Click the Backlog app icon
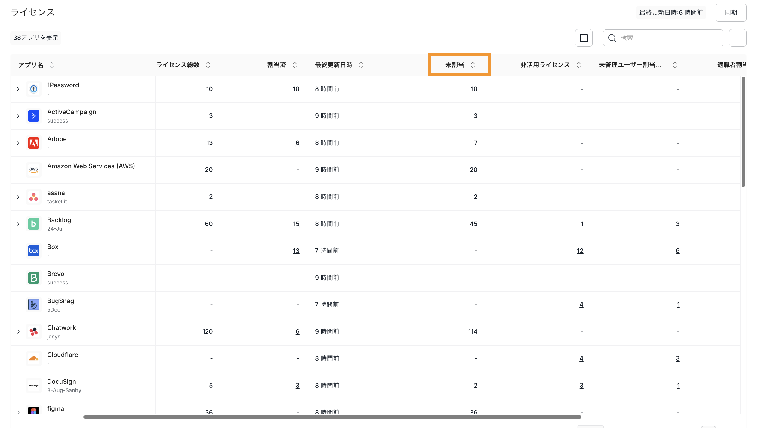 [x=34, y=224]
